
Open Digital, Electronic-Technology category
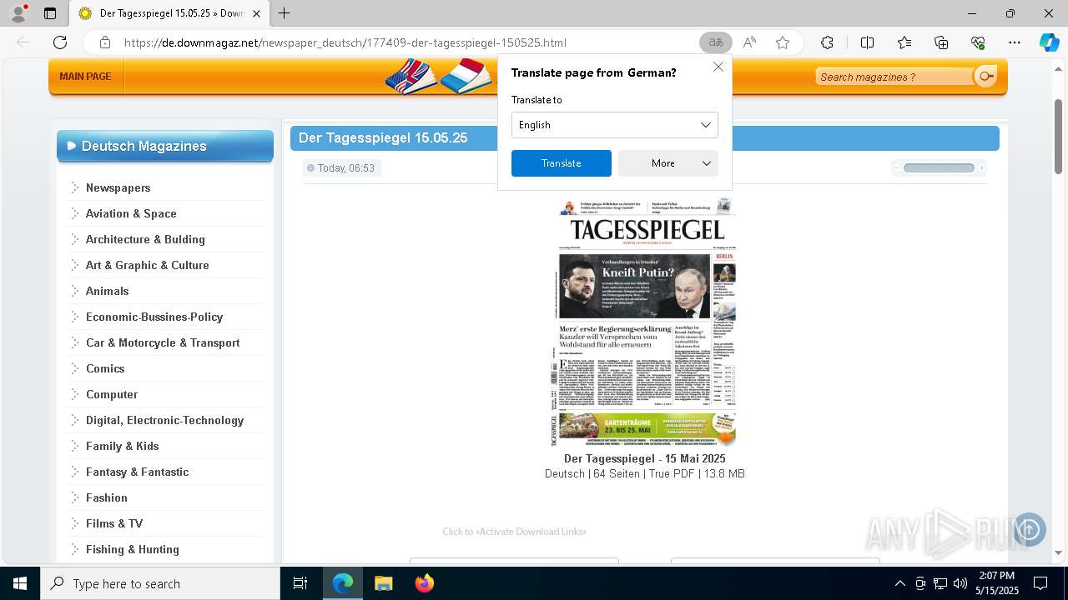click(x=164, y=420)
